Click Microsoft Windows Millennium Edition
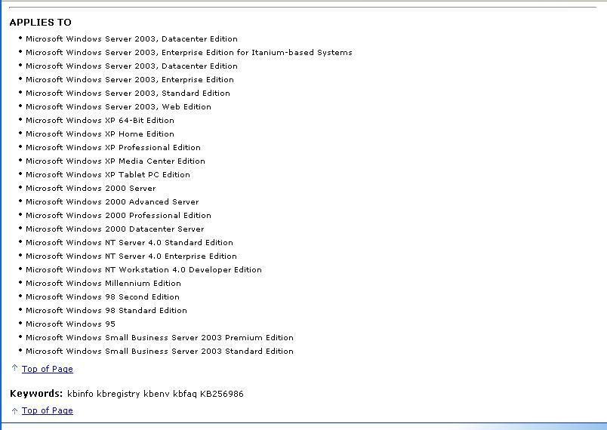This screenshot has width=607, height=430. pyautogui.click(x=103, y=283)
